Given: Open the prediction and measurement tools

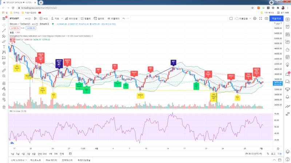Looking at the screenshot, I should click(4, 58).
